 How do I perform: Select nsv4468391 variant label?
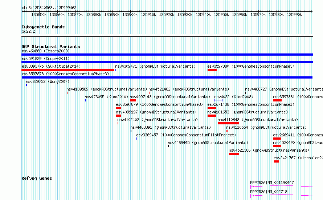point(171,127)
